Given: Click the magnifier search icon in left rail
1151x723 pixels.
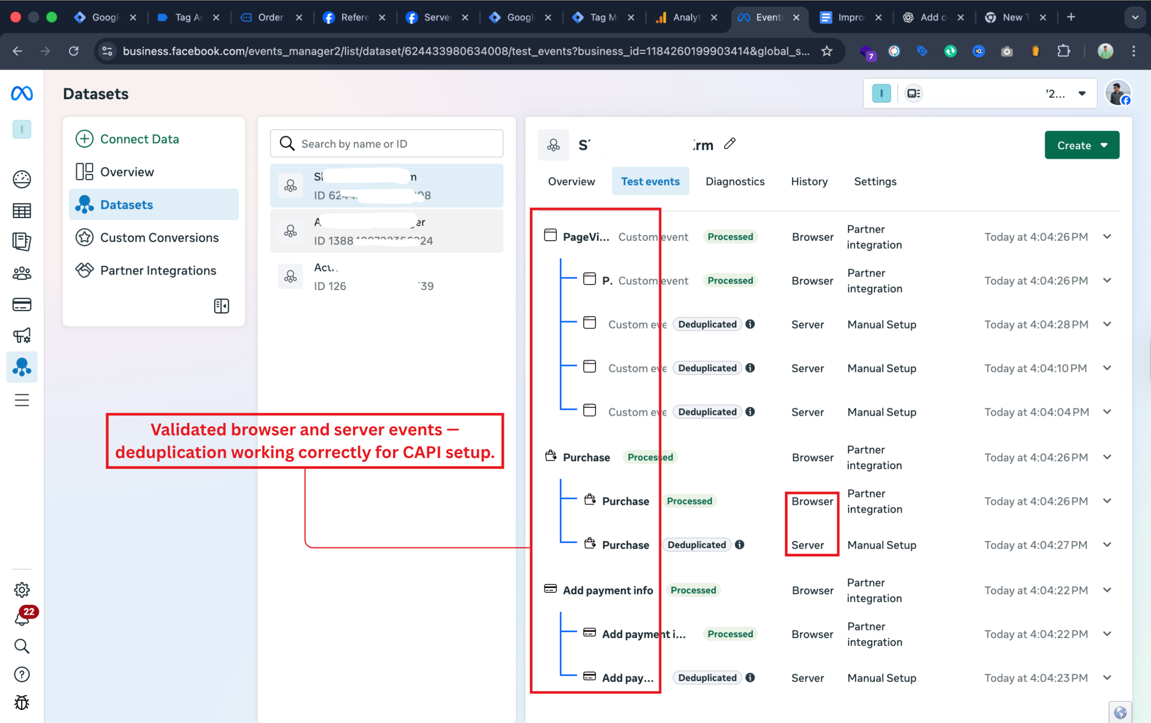Looking at the screenshot, I should (22, 646).
